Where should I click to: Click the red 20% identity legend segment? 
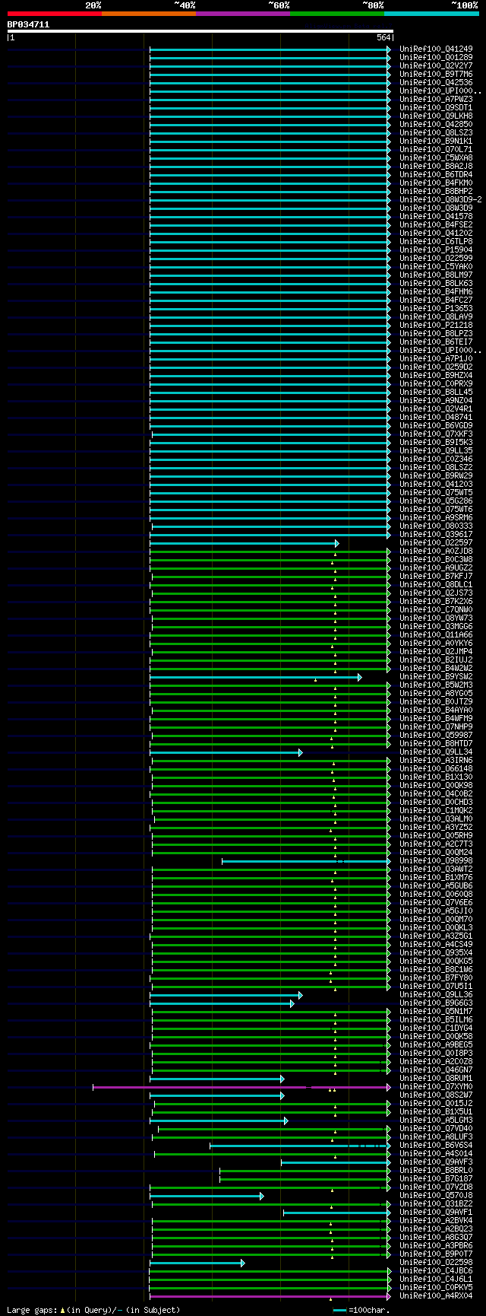tap(55, 14)
